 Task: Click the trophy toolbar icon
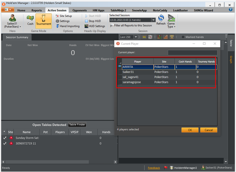pyautogui.click(x=172, y=37)
